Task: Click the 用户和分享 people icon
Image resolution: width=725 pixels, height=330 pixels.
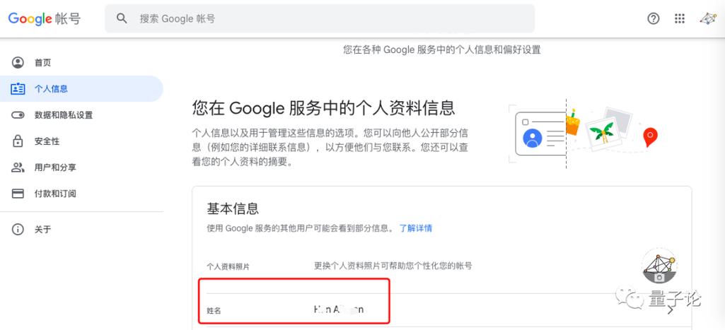Action: pyautogui.click(x=18, y=167)
